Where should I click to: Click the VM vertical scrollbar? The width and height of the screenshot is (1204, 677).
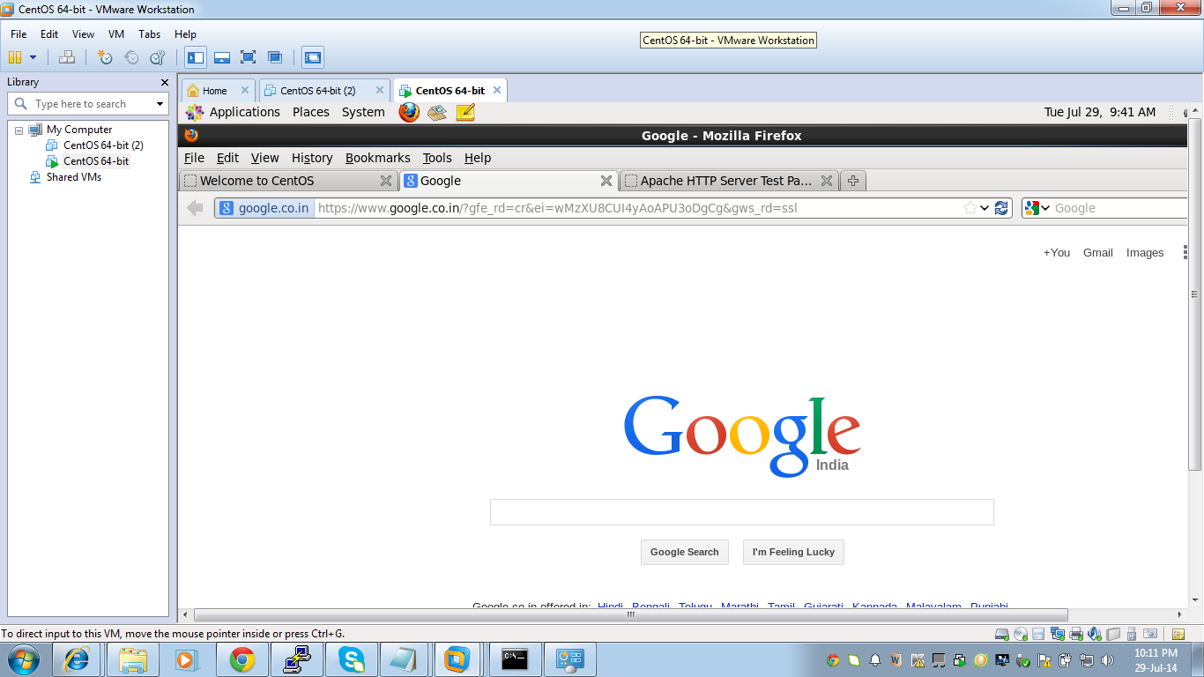click(1195, 294)
